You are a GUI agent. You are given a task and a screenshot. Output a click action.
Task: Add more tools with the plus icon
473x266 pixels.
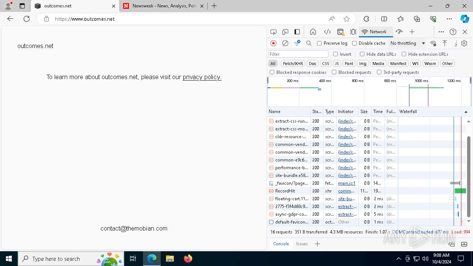pyautogui.click(x=412, y=32)
